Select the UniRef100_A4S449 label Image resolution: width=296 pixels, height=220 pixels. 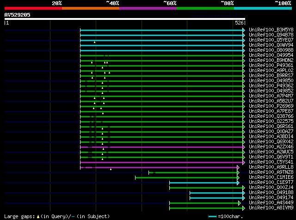[x=271, y=203]
